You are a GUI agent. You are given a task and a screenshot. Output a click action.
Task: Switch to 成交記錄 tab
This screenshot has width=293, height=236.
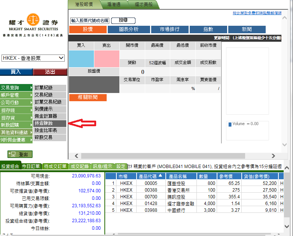[80, 166]
